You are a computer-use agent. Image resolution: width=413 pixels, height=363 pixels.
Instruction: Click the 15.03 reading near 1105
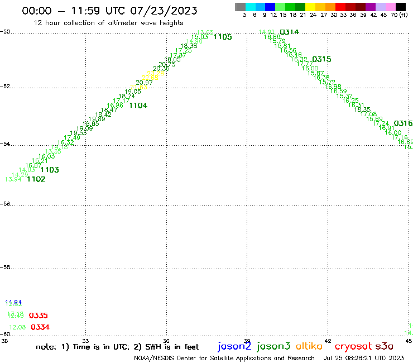click(x=199, y=37)
